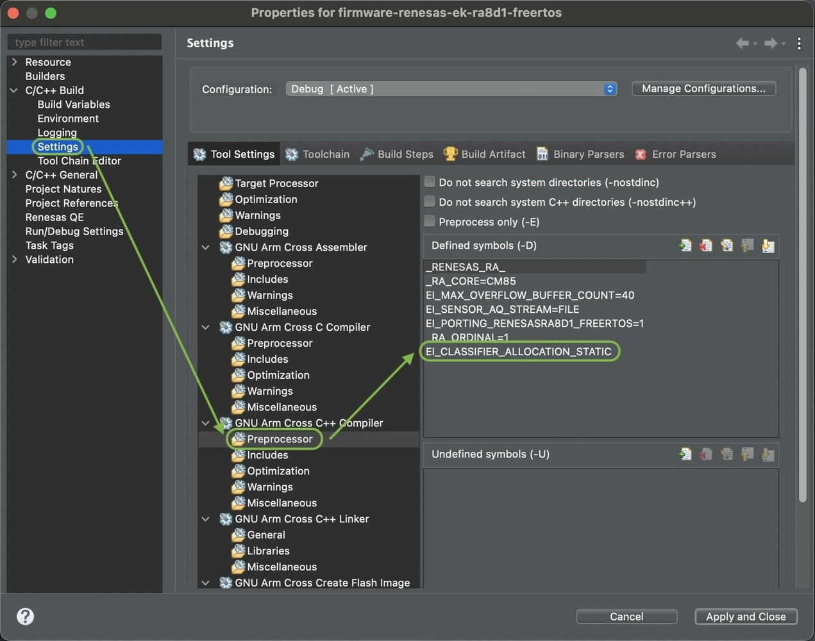
Task: Click the Libraries option icon under Linker
Action: tap(238, 551)
